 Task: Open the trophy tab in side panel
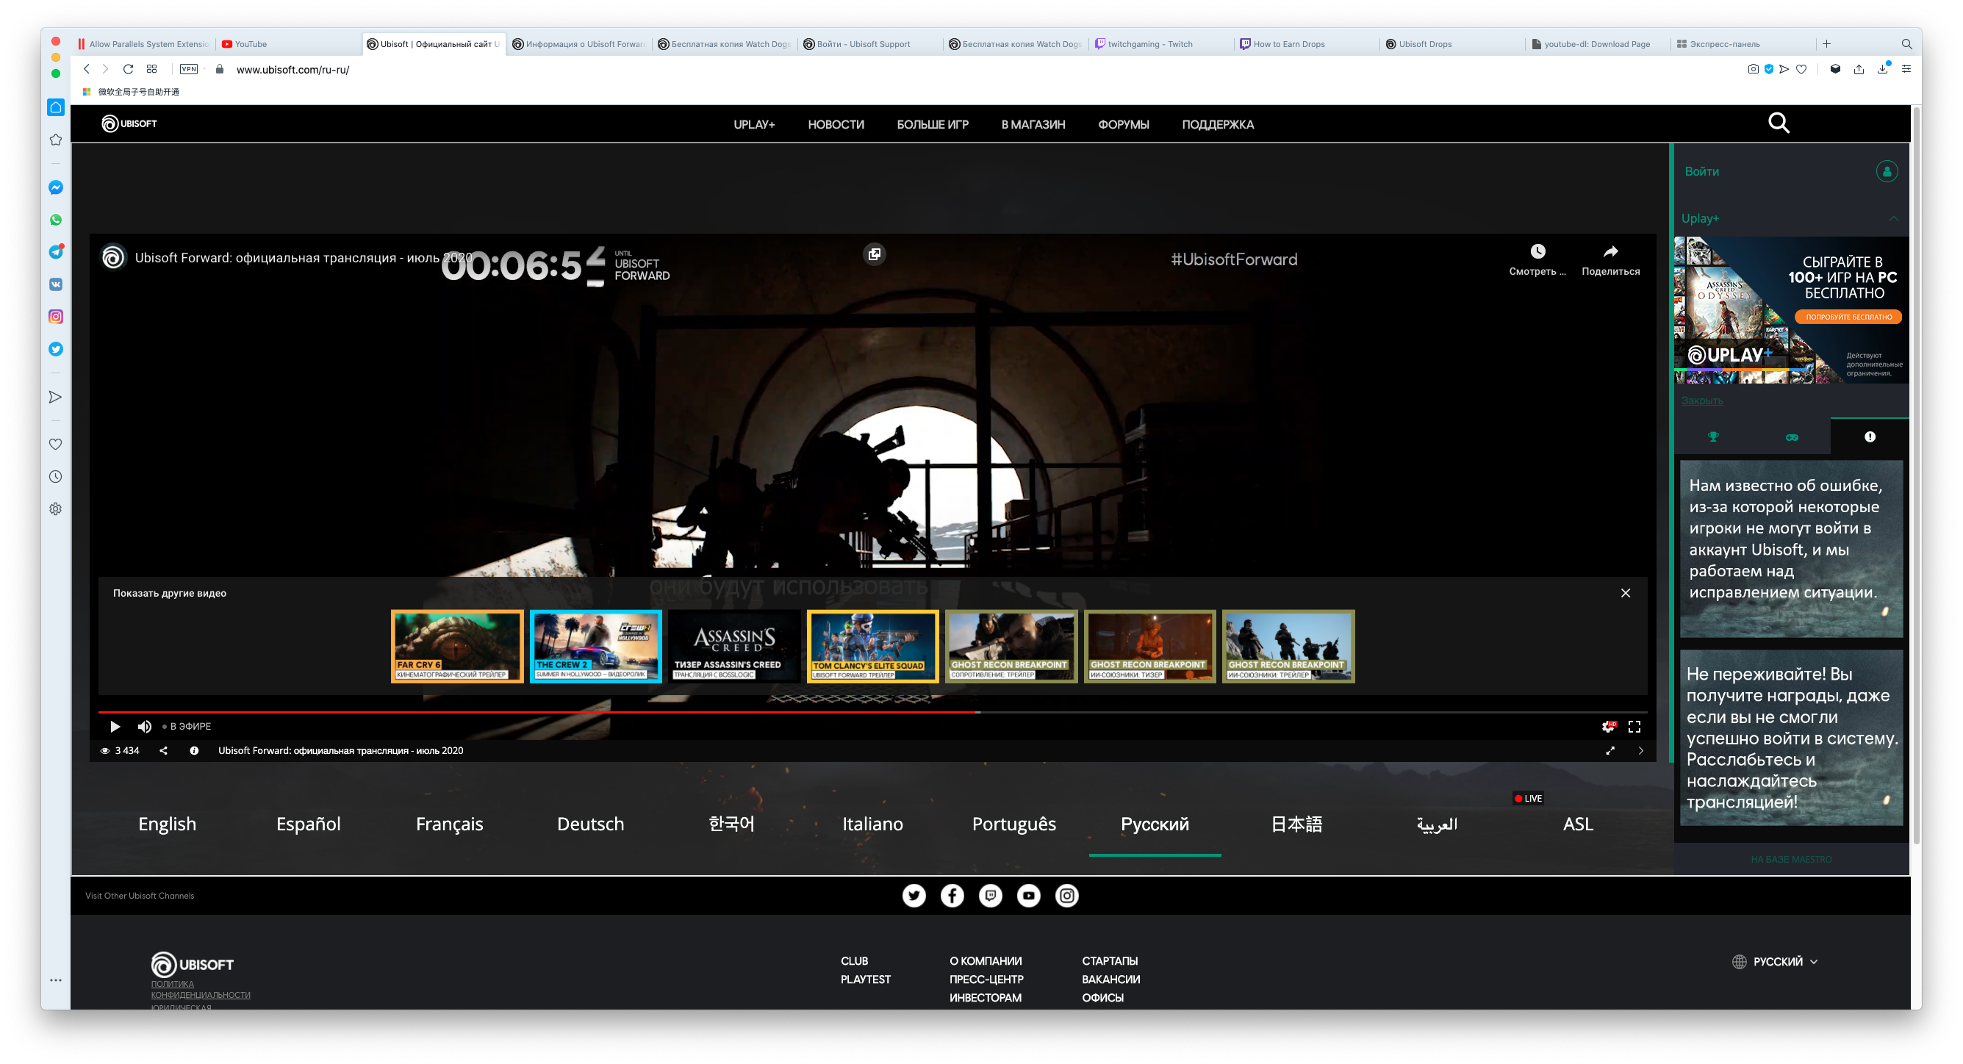[x=1713, y=436]
